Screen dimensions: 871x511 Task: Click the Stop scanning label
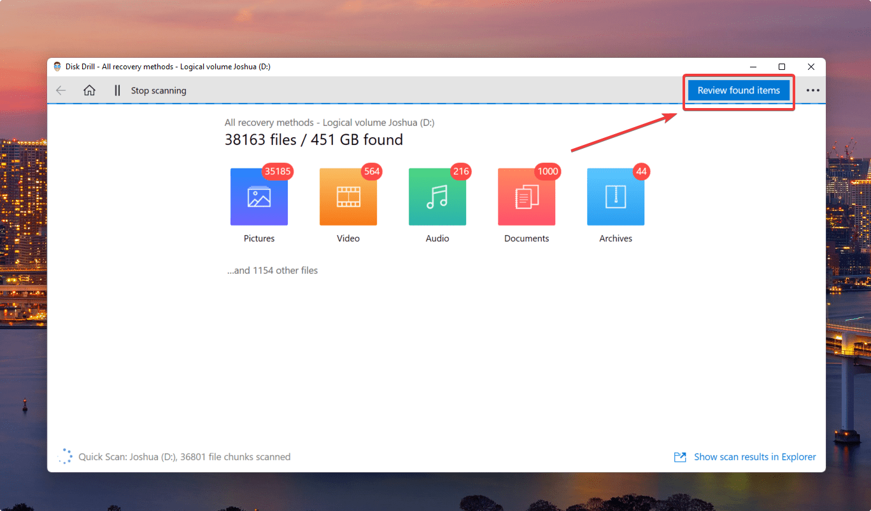coord(159,91)
